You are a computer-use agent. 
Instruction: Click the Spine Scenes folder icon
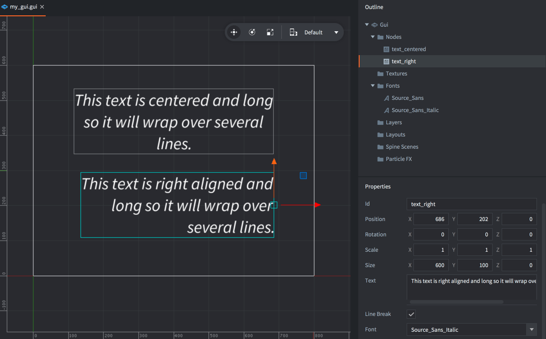click(380, 147)
